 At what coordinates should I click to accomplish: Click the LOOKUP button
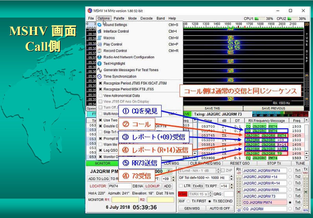[x=153, y=186]
